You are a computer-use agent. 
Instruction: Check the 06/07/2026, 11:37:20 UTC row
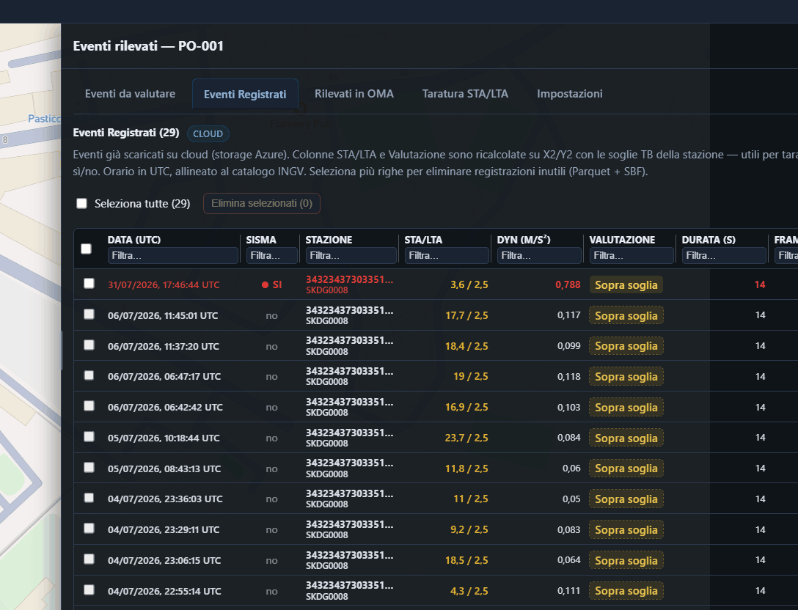(x=89, y=345)
